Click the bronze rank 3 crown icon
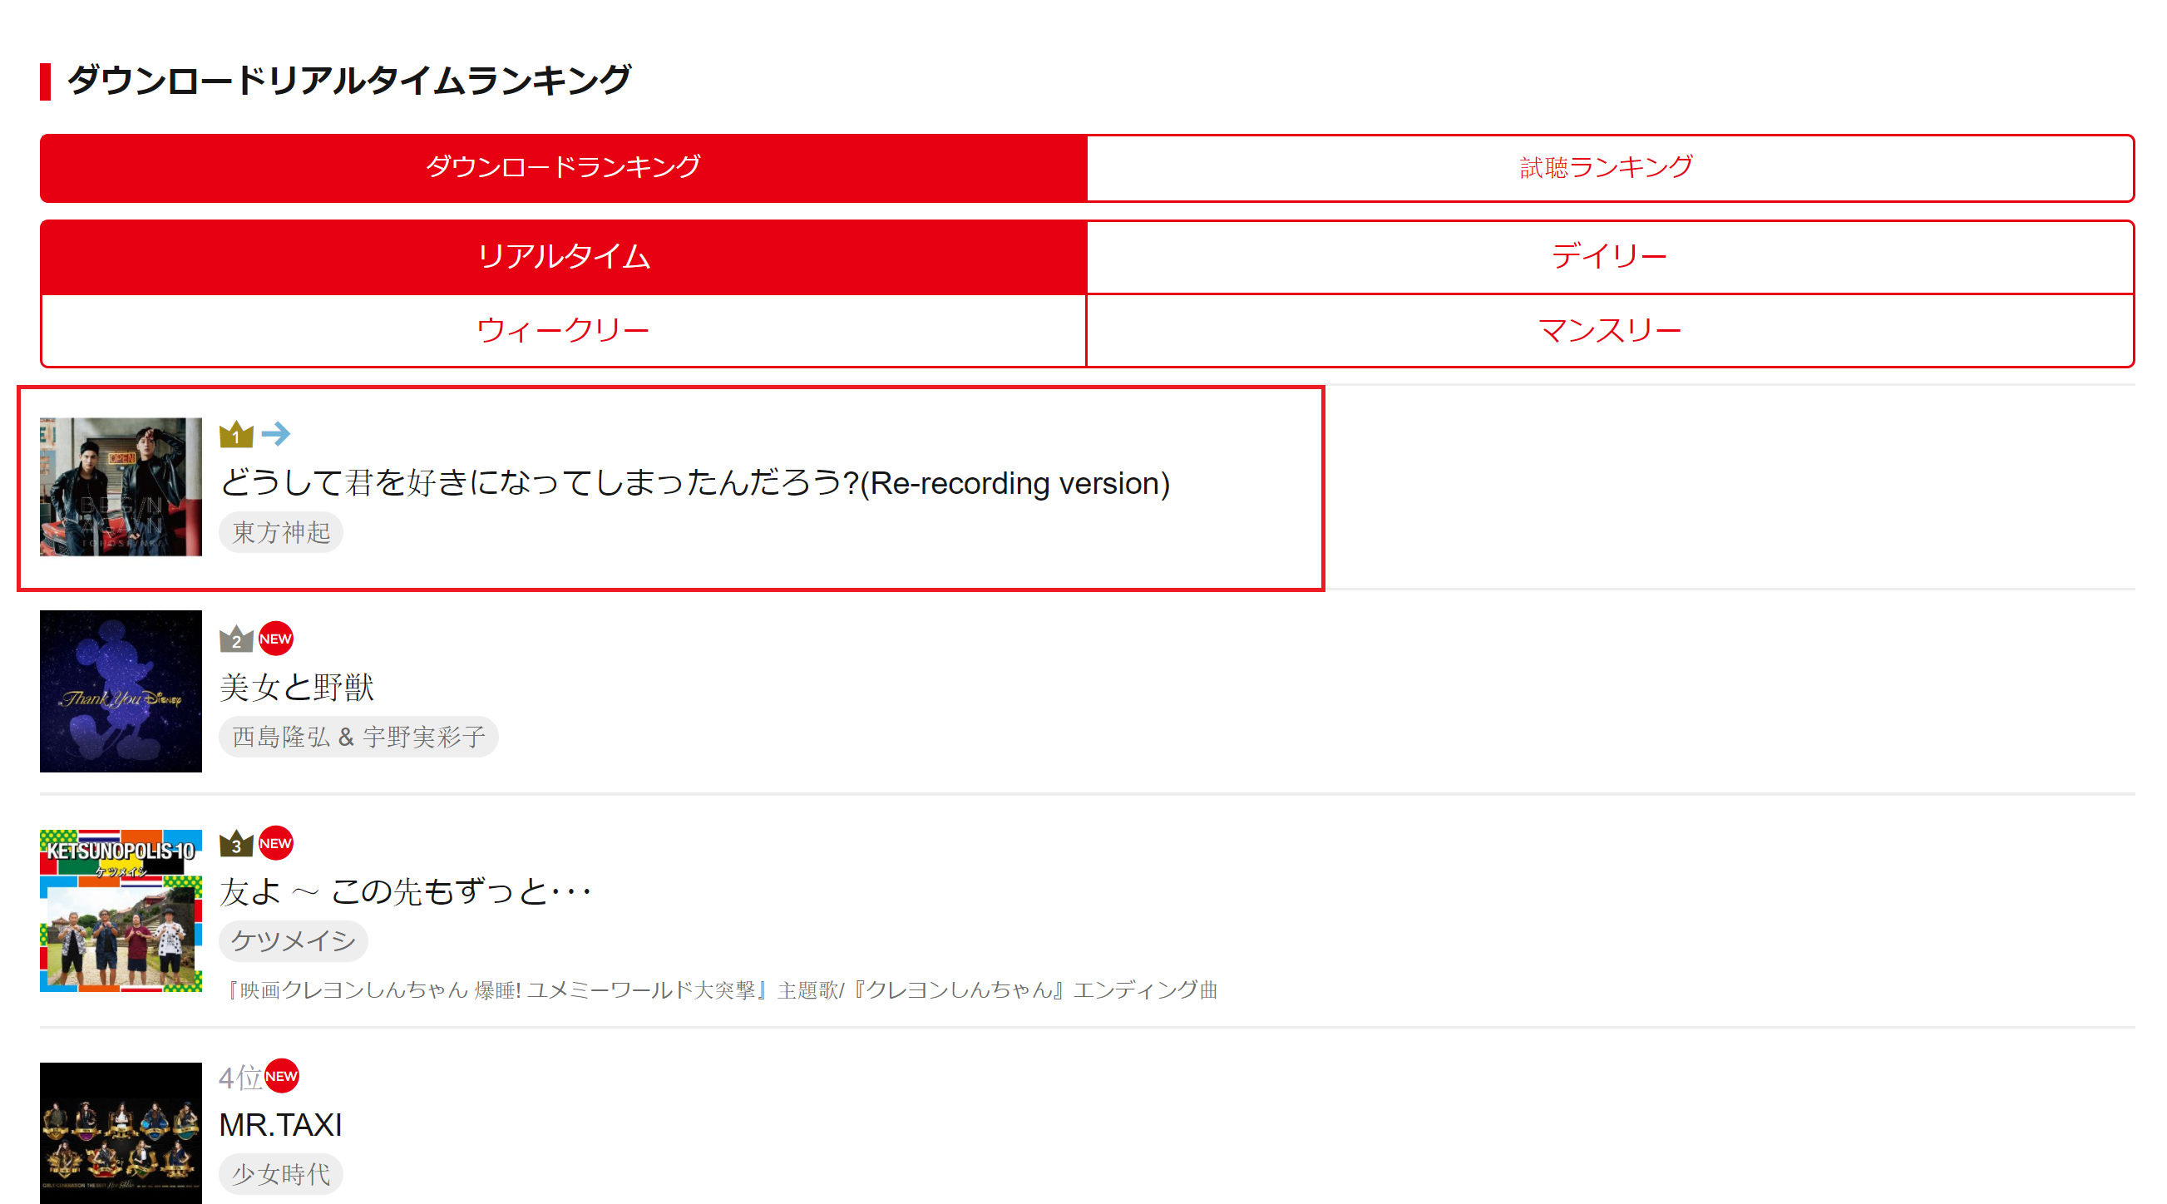The height and width of the screenshot is (1204, 2167). tap(236, 844)
